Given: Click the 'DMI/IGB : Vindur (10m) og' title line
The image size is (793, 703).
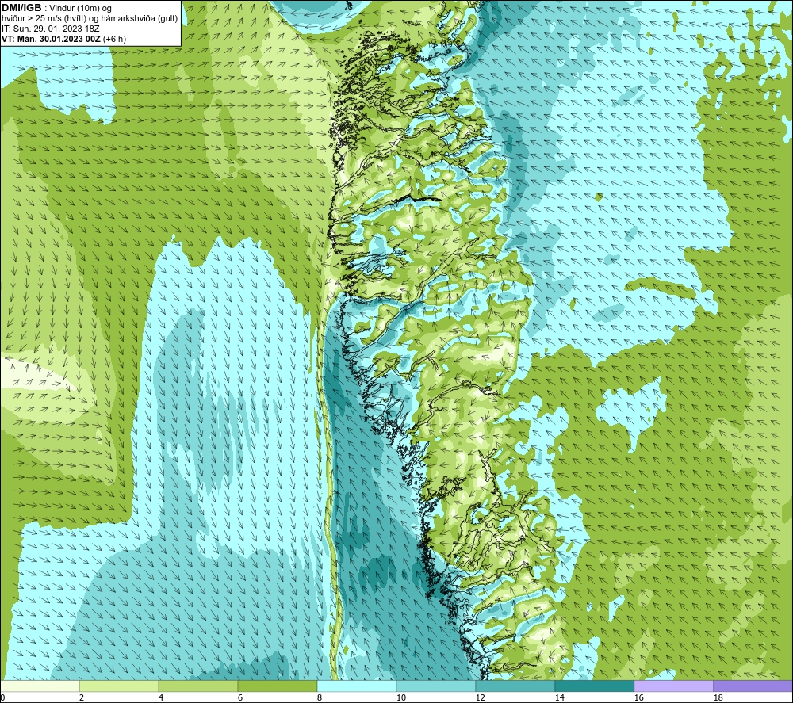Looking at the screenshot, I should (56, 8).
